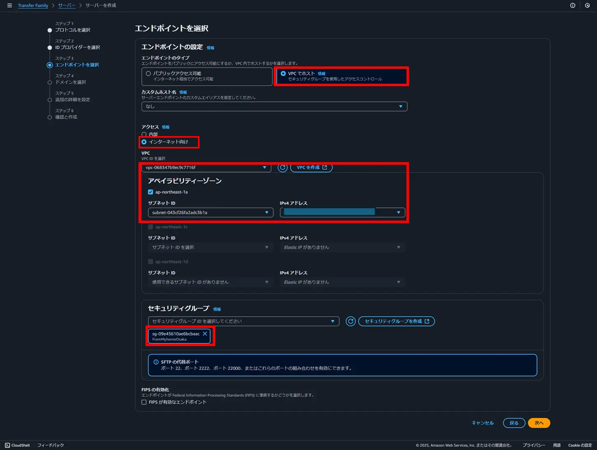Click セキュリティグループを作成 button
The image size is (597, 450).
tap(397, 321)
